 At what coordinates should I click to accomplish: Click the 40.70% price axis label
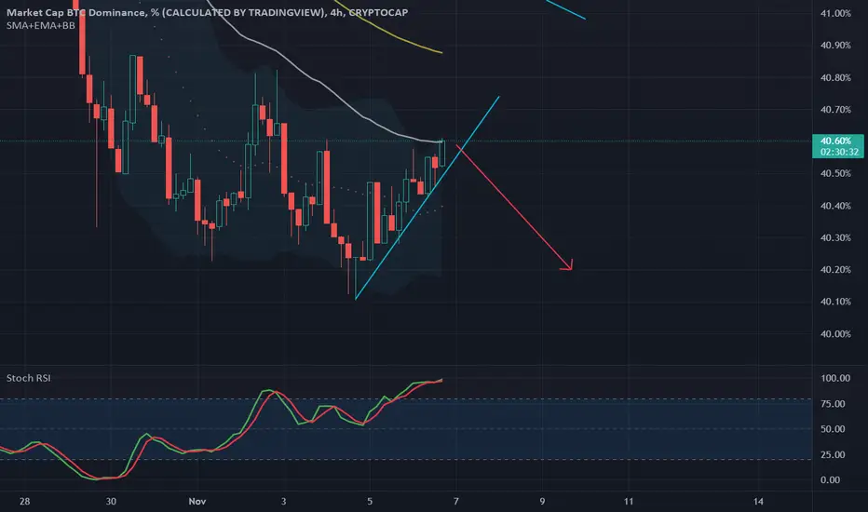[835, 110]
